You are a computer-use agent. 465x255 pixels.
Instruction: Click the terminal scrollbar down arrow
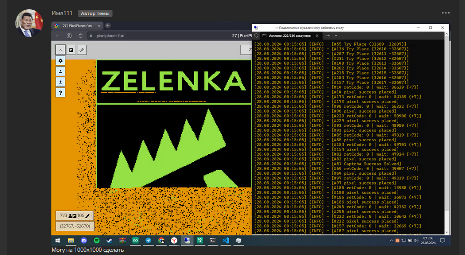coord(447,233)
